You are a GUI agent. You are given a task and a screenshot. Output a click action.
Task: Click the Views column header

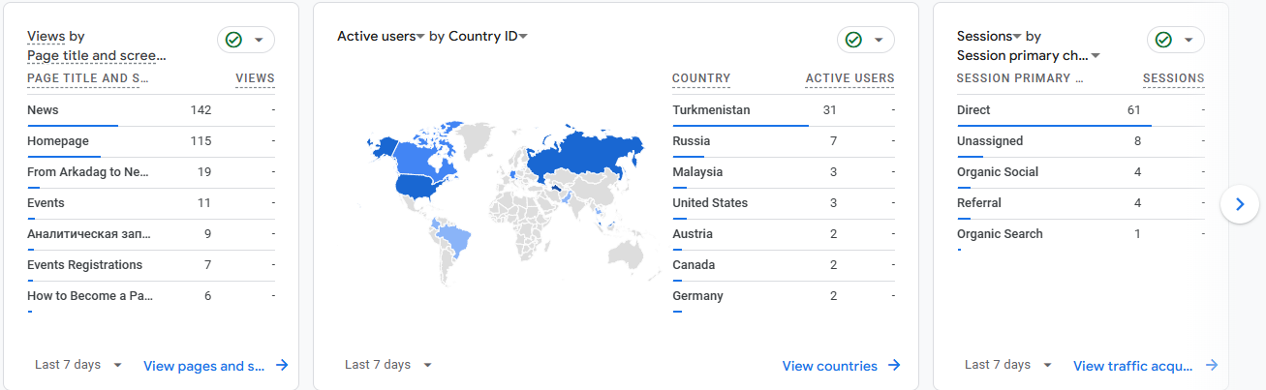(255, 78)
